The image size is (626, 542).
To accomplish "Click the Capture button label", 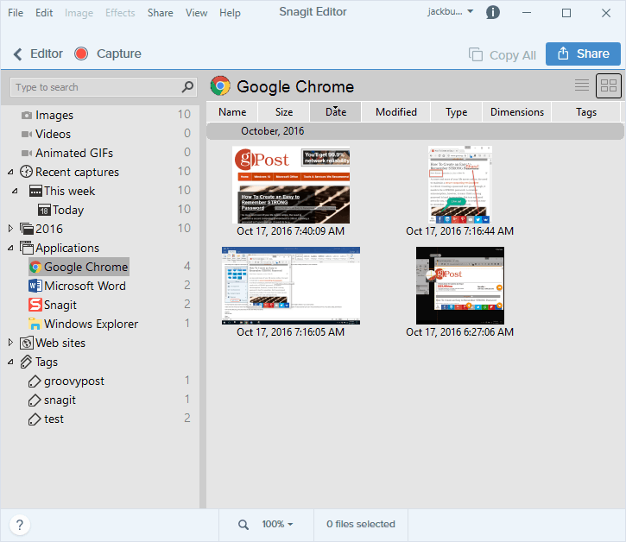I will click(x=119, y=54).
